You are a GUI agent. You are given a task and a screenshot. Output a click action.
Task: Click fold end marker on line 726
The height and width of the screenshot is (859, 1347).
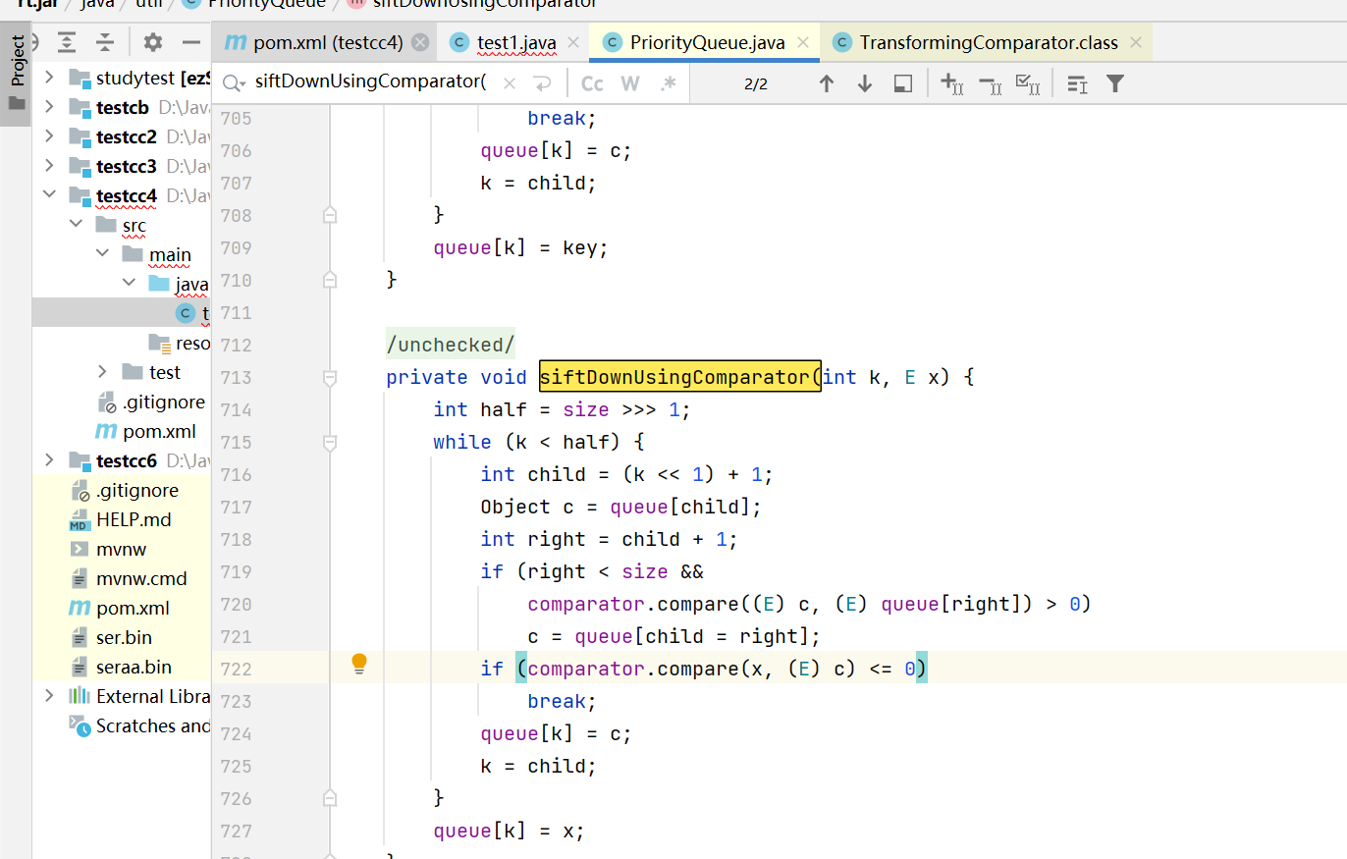point(330,797)
